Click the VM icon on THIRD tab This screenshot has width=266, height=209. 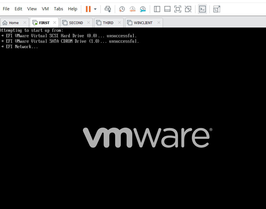98,23
